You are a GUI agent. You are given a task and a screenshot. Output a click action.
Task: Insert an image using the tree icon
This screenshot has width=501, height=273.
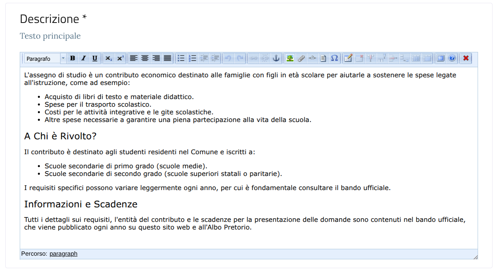(290, 58)
